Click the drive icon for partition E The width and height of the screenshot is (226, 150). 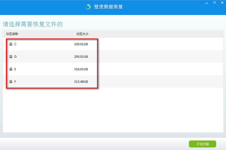coord(11,69)
